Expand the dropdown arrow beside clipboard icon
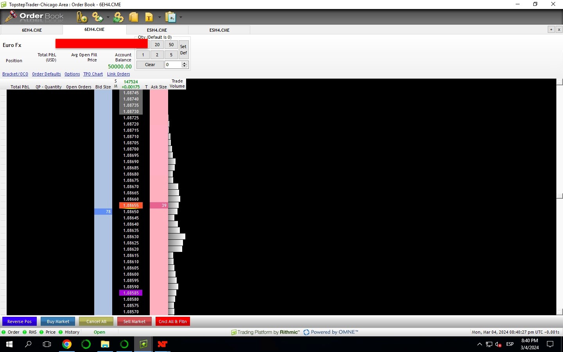This screenshot has height=352, width=563. 181,17
